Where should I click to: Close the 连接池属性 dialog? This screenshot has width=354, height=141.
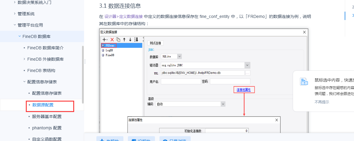coord(277,120)
